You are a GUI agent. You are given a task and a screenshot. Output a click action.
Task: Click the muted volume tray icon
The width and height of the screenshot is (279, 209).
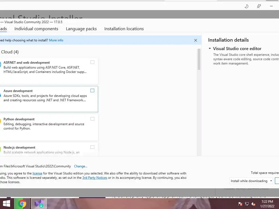point(254,204)
